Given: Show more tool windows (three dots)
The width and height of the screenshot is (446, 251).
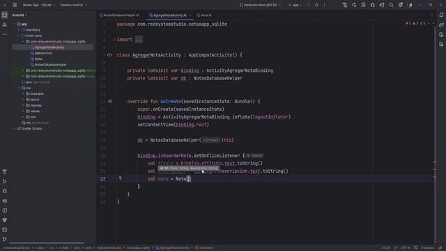Looking at the screenshot, I should click(x=5, y=34).
